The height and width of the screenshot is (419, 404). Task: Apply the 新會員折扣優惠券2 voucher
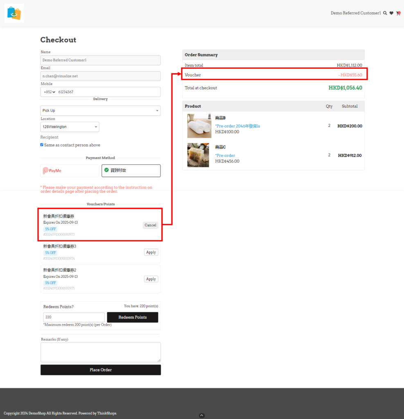coord(151,279)
